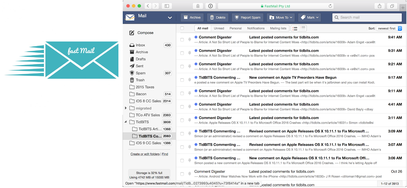Open 3:07 AM Revised comment message
This screenshot has width=407, height=188.
[x=291, y=147]
